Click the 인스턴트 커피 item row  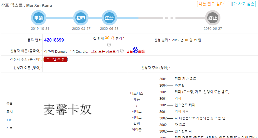tap(177, 105)
